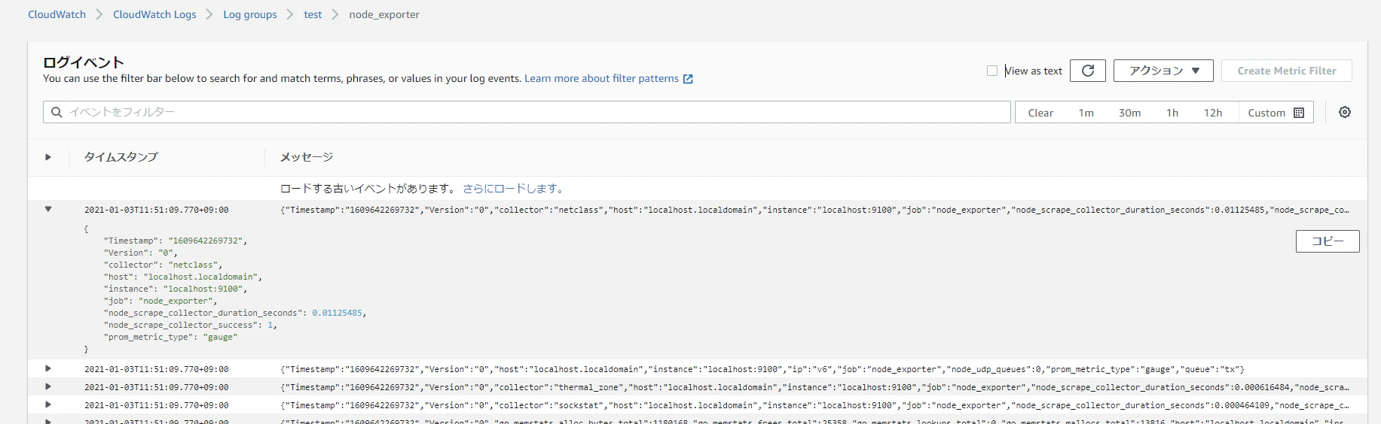Go to Log groups breadcrumb link
Image resolution: width=1381 pixels, height=424 pixels.
click(x=250, y=14)
